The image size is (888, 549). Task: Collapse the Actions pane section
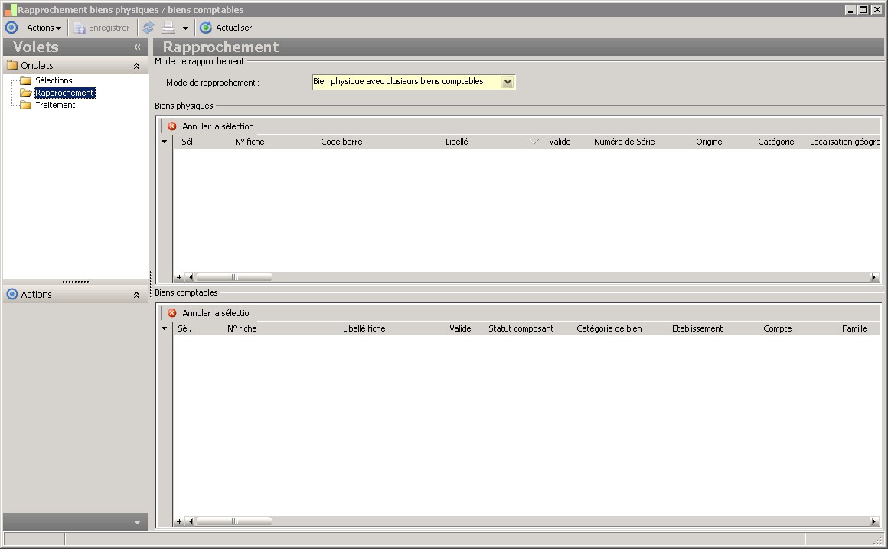pyautogui.click(x=136, y=295)
